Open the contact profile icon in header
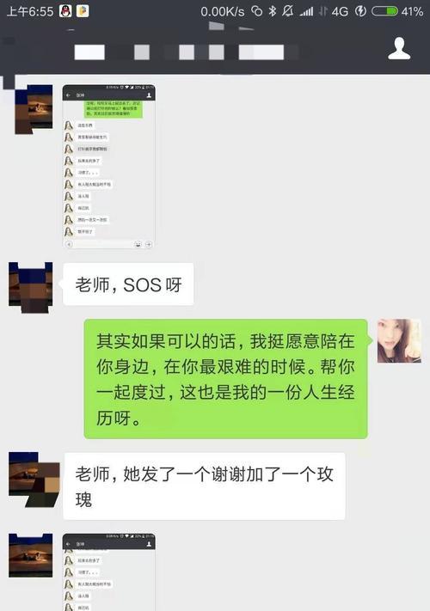430x611 pixels. 399,49
